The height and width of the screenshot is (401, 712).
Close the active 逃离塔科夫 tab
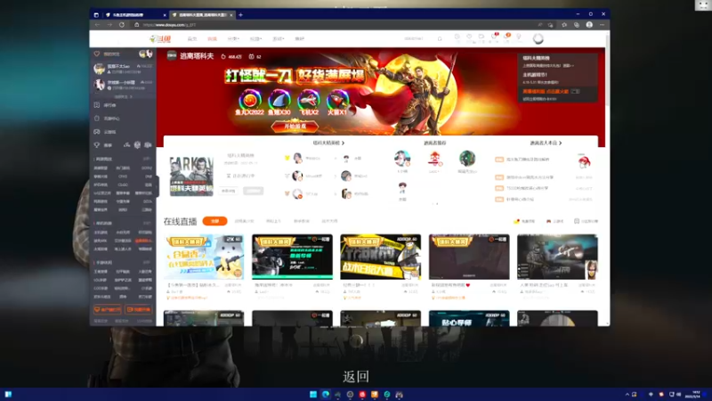[231, 15]
